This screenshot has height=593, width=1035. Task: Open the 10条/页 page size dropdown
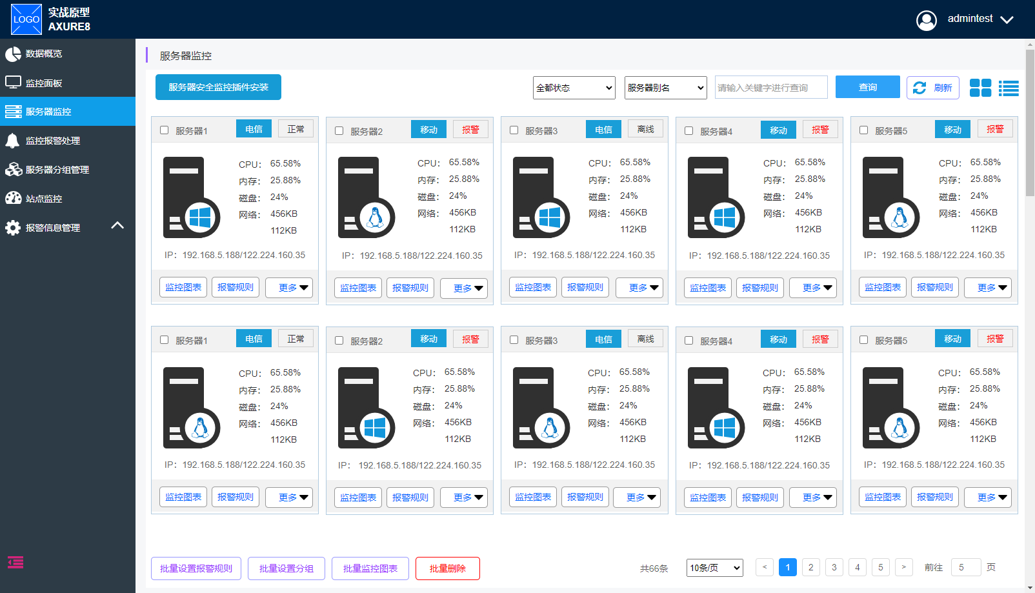[715, 568]
